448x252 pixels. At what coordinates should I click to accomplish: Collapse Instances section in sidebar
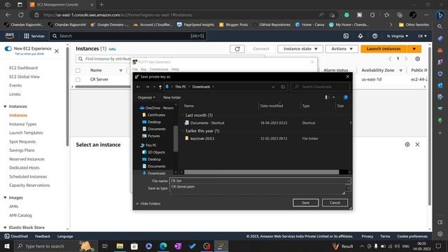coord(5,106)
